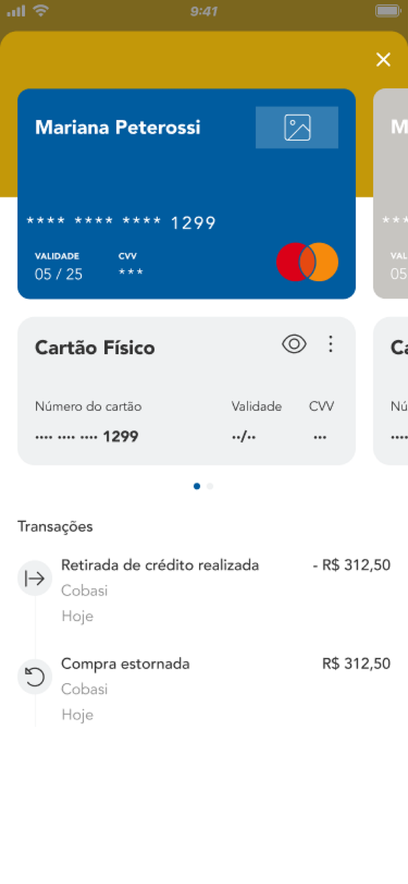Select the Compra estornada transaction entry

point(125,664)
